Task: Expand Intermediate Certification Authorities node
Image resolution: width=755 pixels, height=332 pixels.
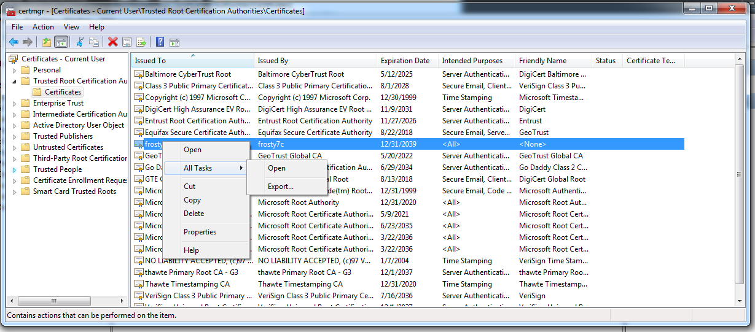Action: (x=15, y=114)
